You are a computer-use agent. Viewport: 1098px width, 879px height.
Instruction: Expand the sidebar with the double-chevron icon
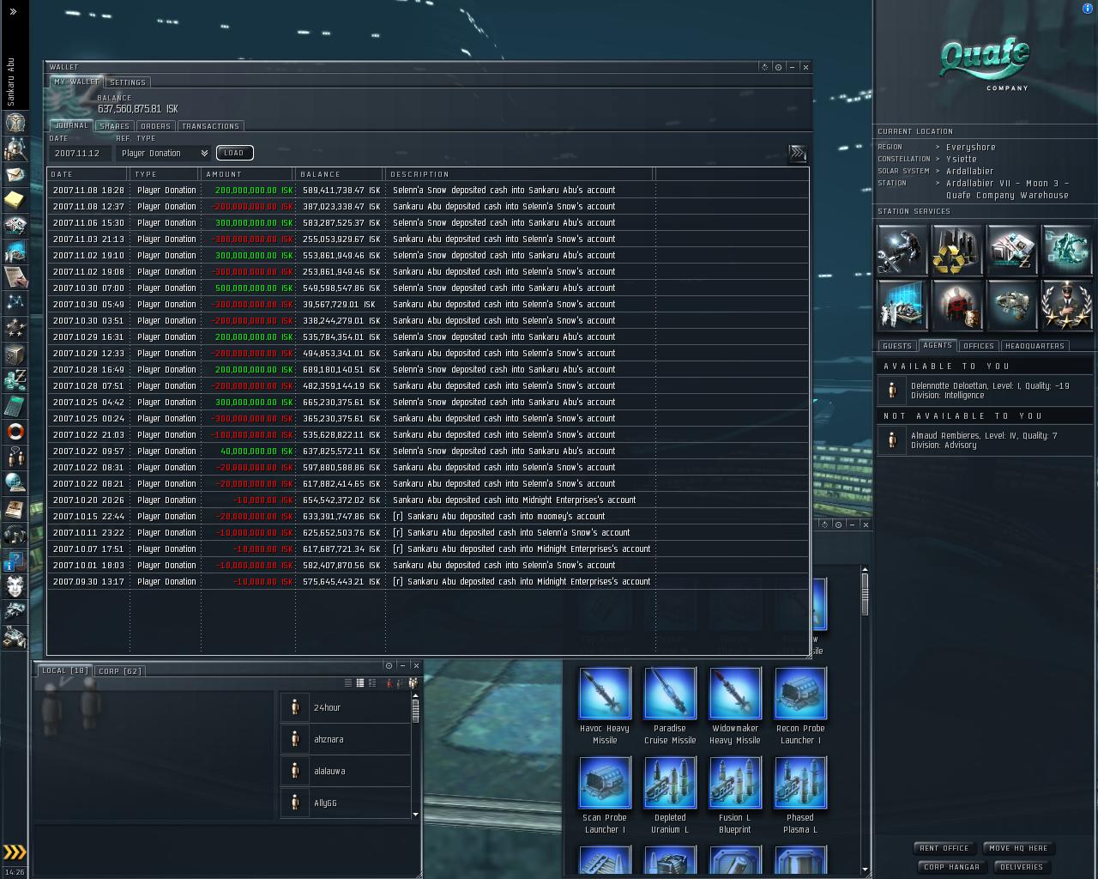tap(13, 12)
